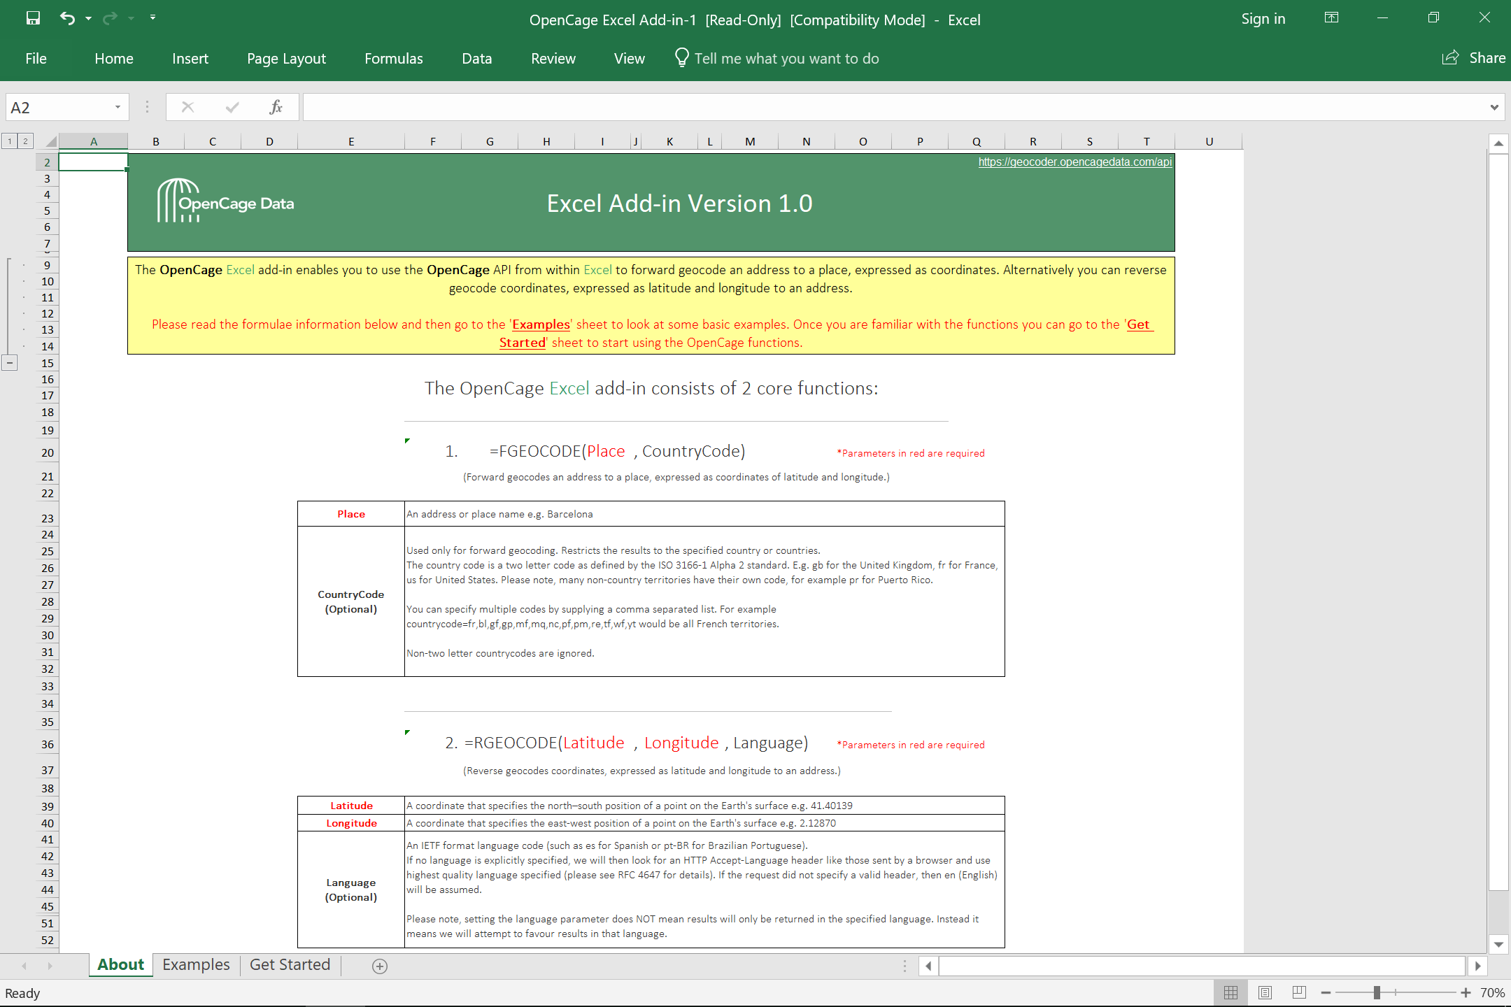Image resolution: width=1511 pixels, height=1007 pixels.
Task: Click the Undo arrow icon
Action: coord(67,19)
